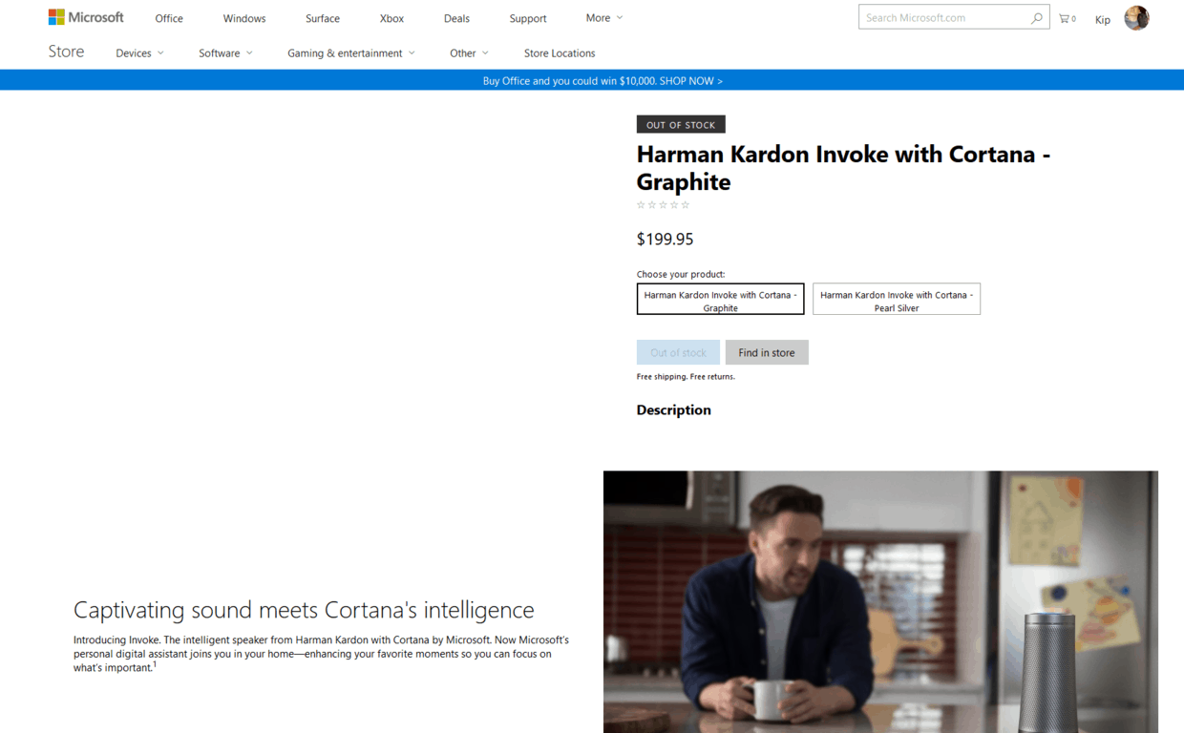Image resolution: width=1184 pixels, height=733 pixels.
Task: Click the Free shipping. Free returns. text
Action: pos(686,377)
